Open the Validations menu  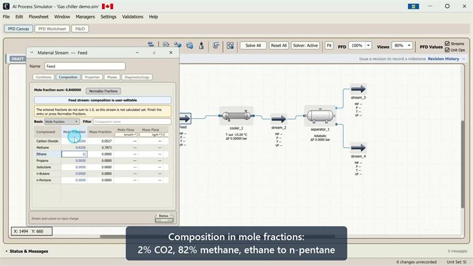[x=133, y=17]
